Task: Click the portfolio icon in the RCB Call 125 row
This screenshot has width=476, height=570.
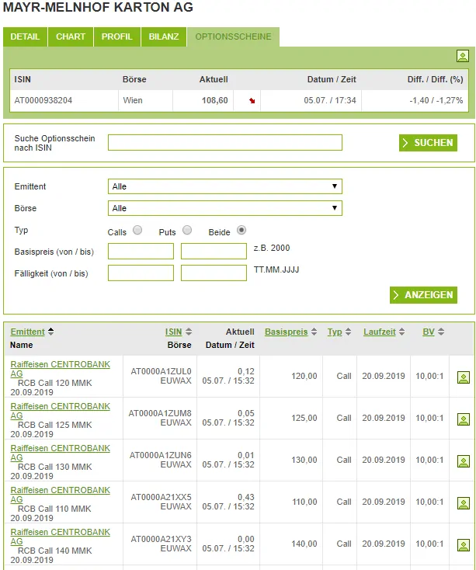Action: pos(464,419)
